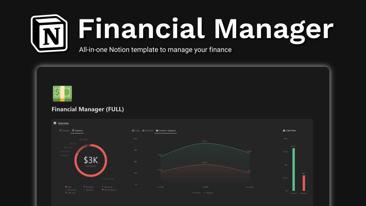This screenshot has height=206, width=366.
Task: Click the Restaurant legend item
Action: (x=71, y=190)
